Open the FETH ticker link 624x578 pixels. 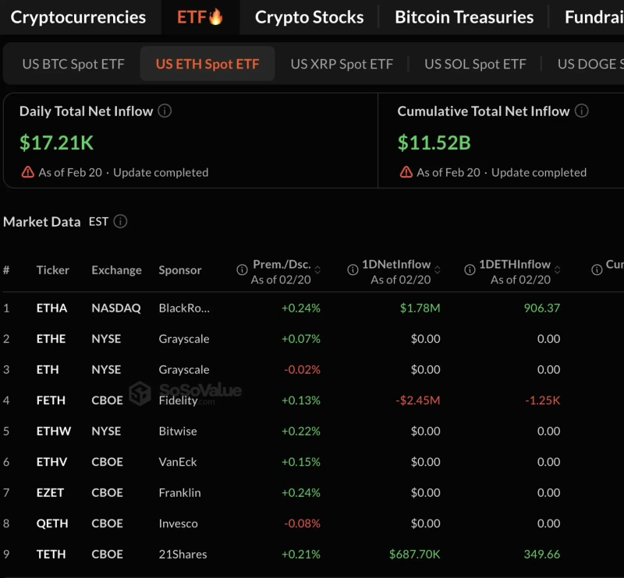[x=51, y=400]
